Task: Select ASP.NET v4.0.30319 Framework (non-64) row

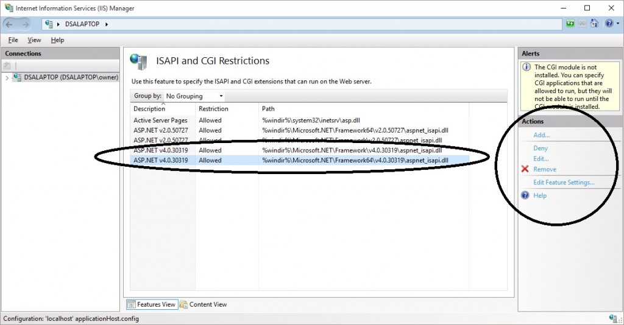Action: [299, 150]
